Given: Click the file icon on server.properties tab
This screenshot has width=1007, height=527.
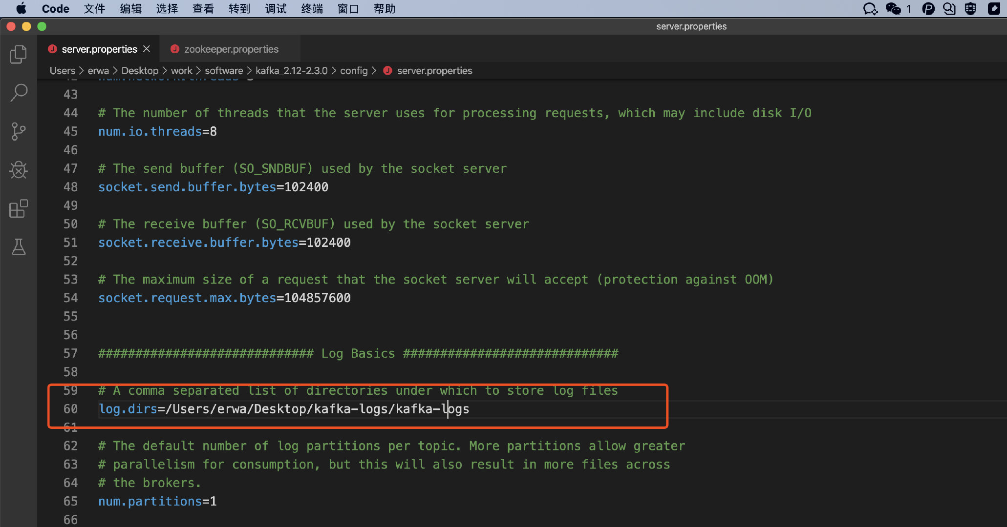Looking at the screenshot, I should [52, 49].
